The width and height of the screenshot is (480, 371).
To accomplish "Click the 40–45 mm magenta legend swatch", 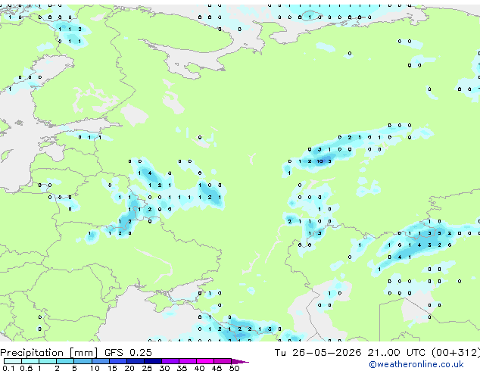I will coord(205,361).
